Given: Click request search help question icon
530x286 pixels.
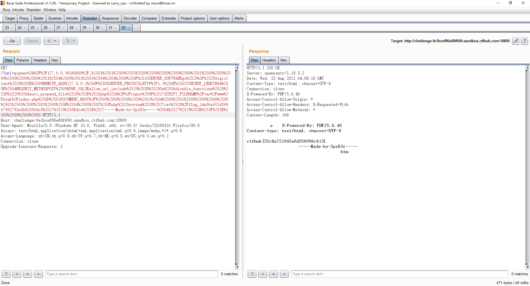Looking at the screenshot, I should [x=6, y=274].
